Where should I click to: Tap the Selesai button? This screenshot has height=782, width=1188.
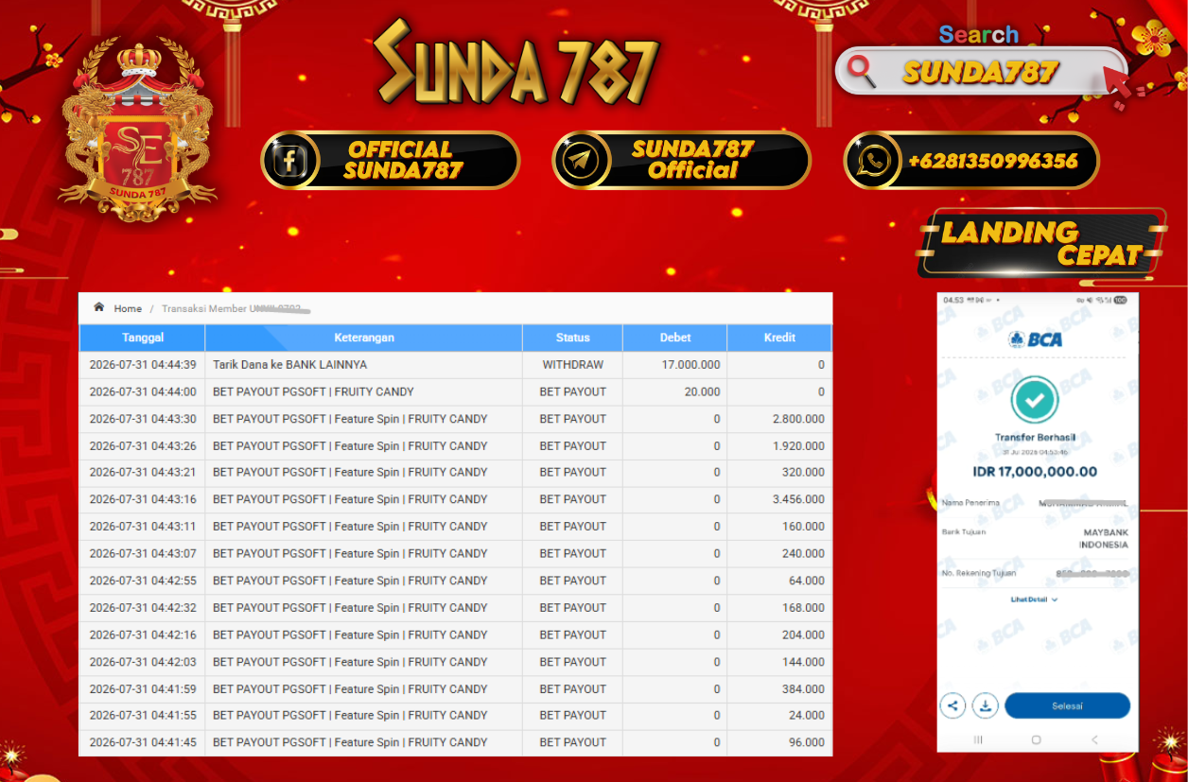coord(1067,705)
